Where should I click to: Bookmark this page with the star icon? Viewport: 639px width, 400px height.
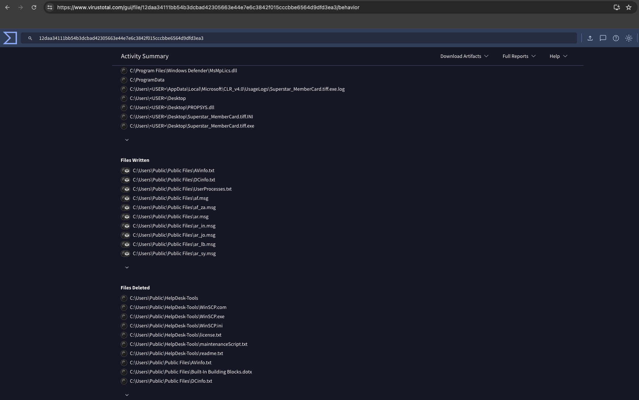click(x=629, y=7)
